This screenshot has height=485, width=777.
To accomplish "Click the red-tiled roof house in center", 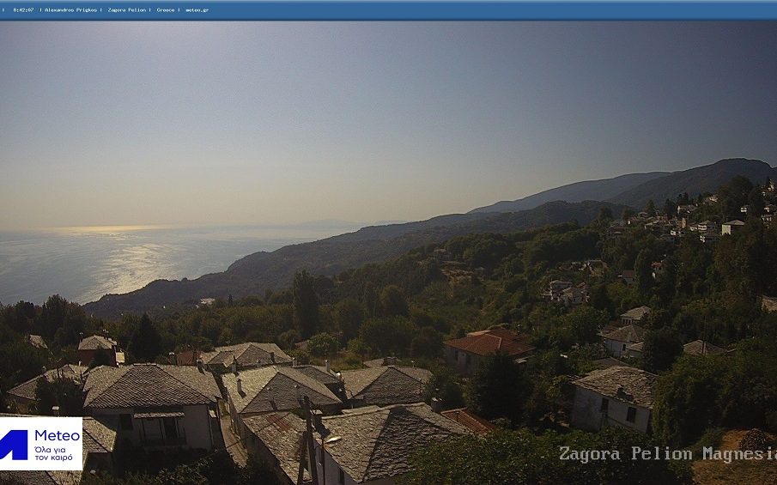I will pos(488,345).
